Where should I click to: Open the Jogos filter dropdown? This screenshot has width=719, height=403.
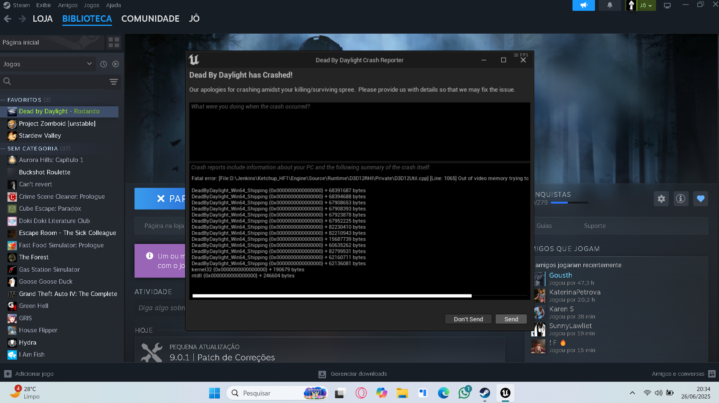[x=48, y=64]
